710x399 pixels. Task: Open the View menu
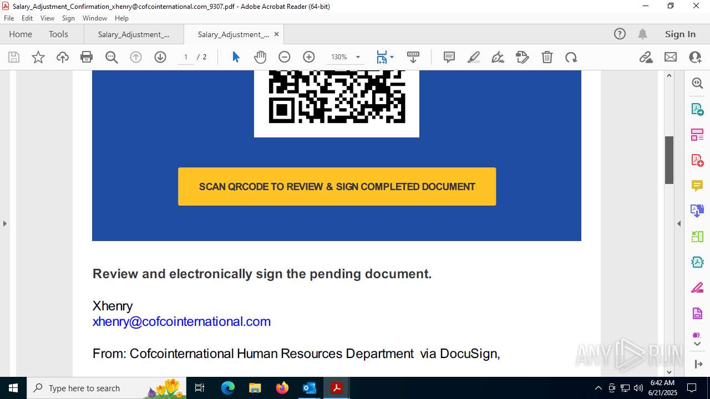(x=47, y=18)
